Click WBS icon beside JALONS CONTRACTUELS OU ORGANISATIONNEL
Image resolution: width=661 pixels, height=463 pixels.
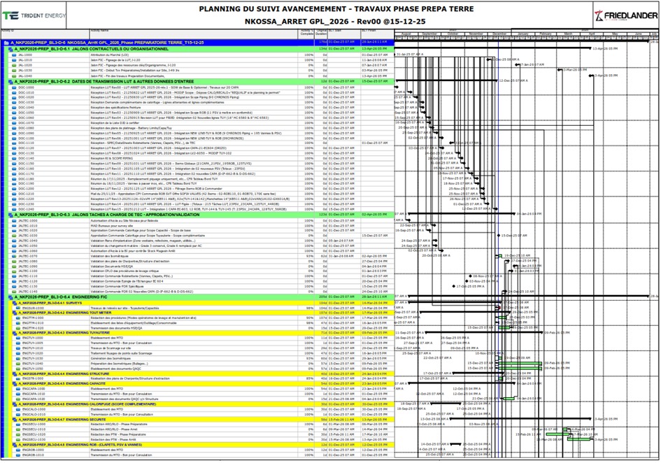[x=10, y=50]
